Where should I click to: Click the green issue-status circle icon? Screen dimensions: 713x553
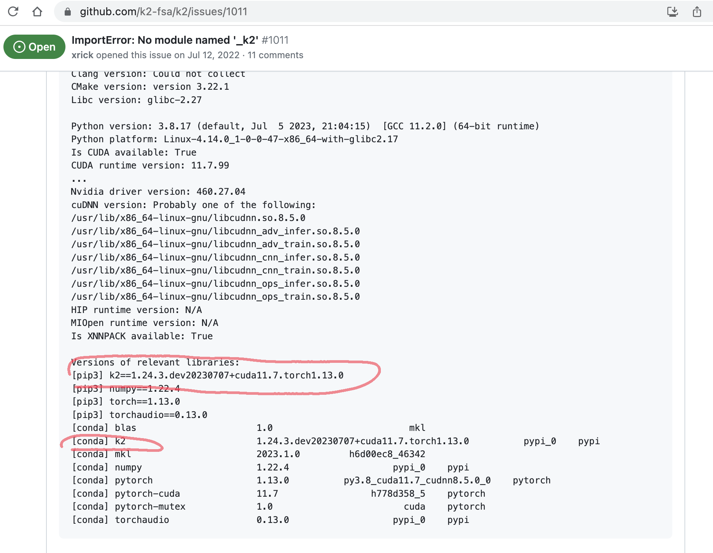point(19,47)
